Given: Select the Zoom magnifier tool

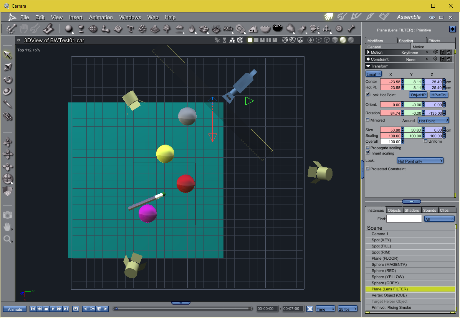Looking at the screenshot, I should click(8, 239).
